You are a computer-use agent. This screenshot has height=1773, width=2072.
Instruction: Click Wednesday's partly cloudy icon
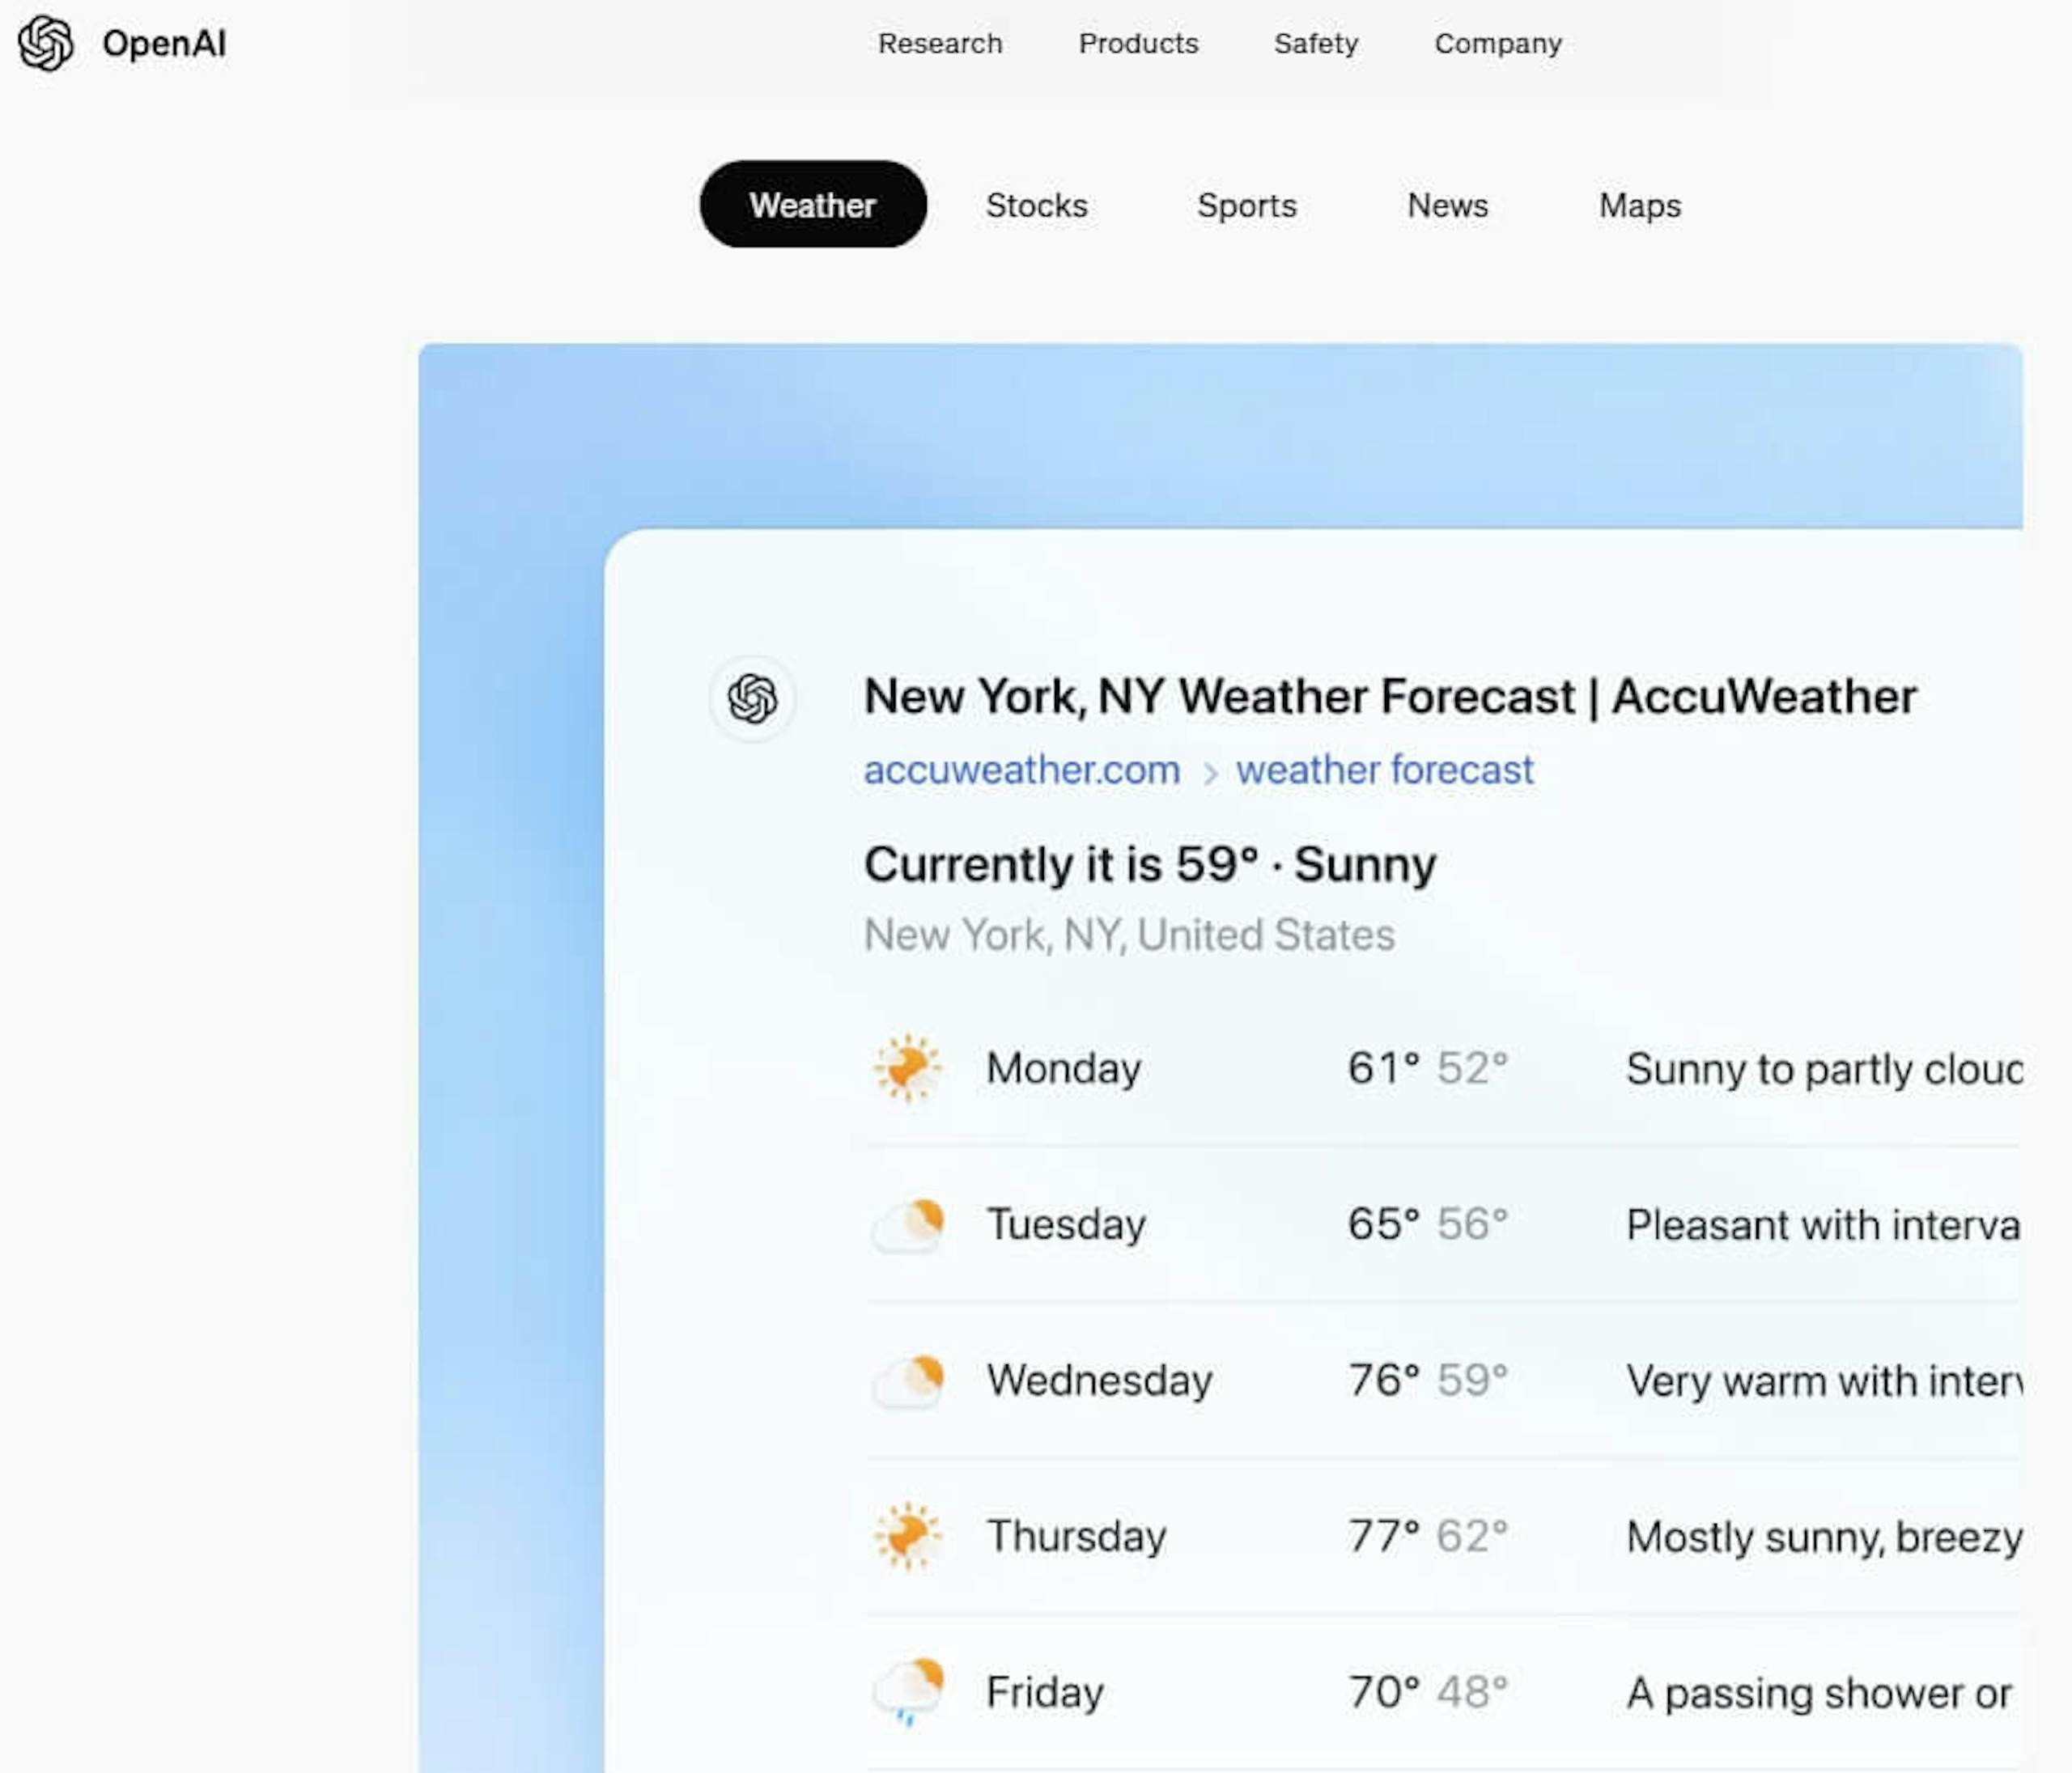(907, 1381)
